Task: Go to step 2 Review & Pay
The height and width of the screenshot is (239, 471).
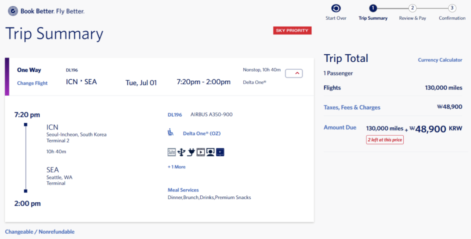Action: pos(412,8)
